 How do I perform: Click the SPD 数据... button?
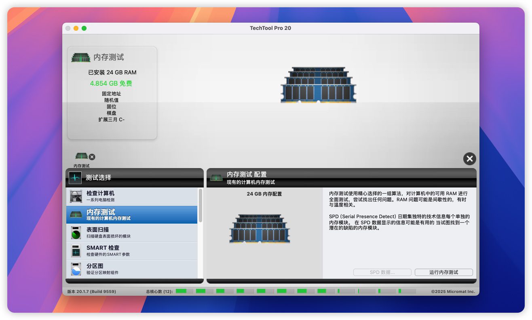point(382,272)
